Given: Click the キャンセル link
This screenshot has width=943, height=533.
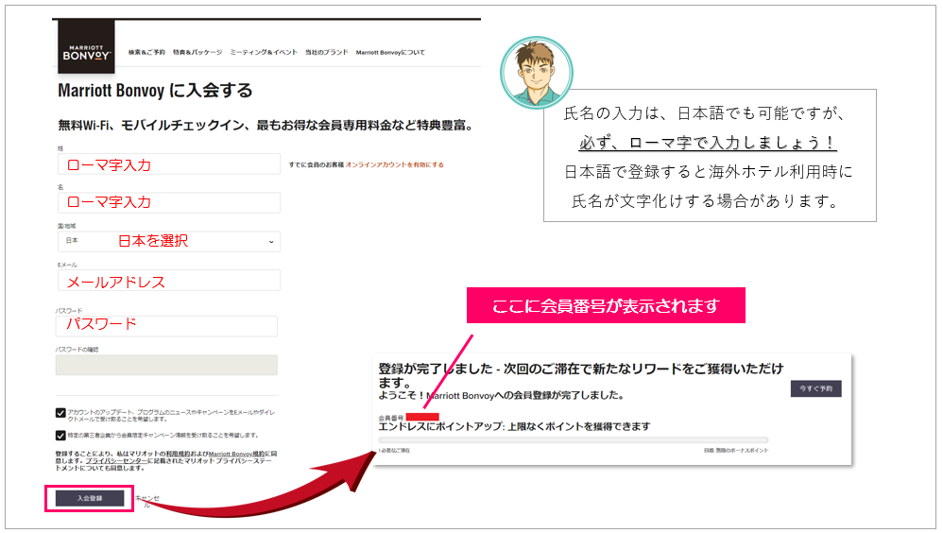Looking at the screenshot, I should point(147,501).
